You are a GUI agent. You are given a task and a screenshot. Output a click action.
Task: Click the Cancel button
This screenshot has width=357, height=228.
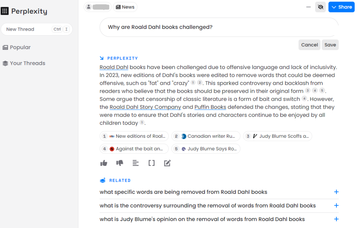(309, 45)
